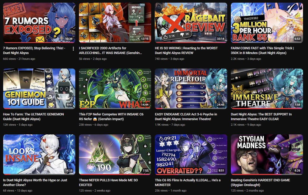Click title 'This F2P Nefer Competes WITH INSANE C6'
Image resolution: width=308 pixels, height=195 pixels.
111,116
